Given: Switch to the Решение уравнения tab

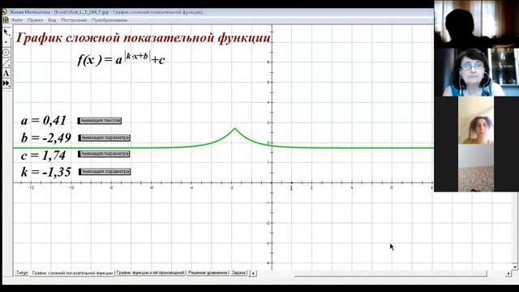Looking at the screenshot, I should [208, 273].
